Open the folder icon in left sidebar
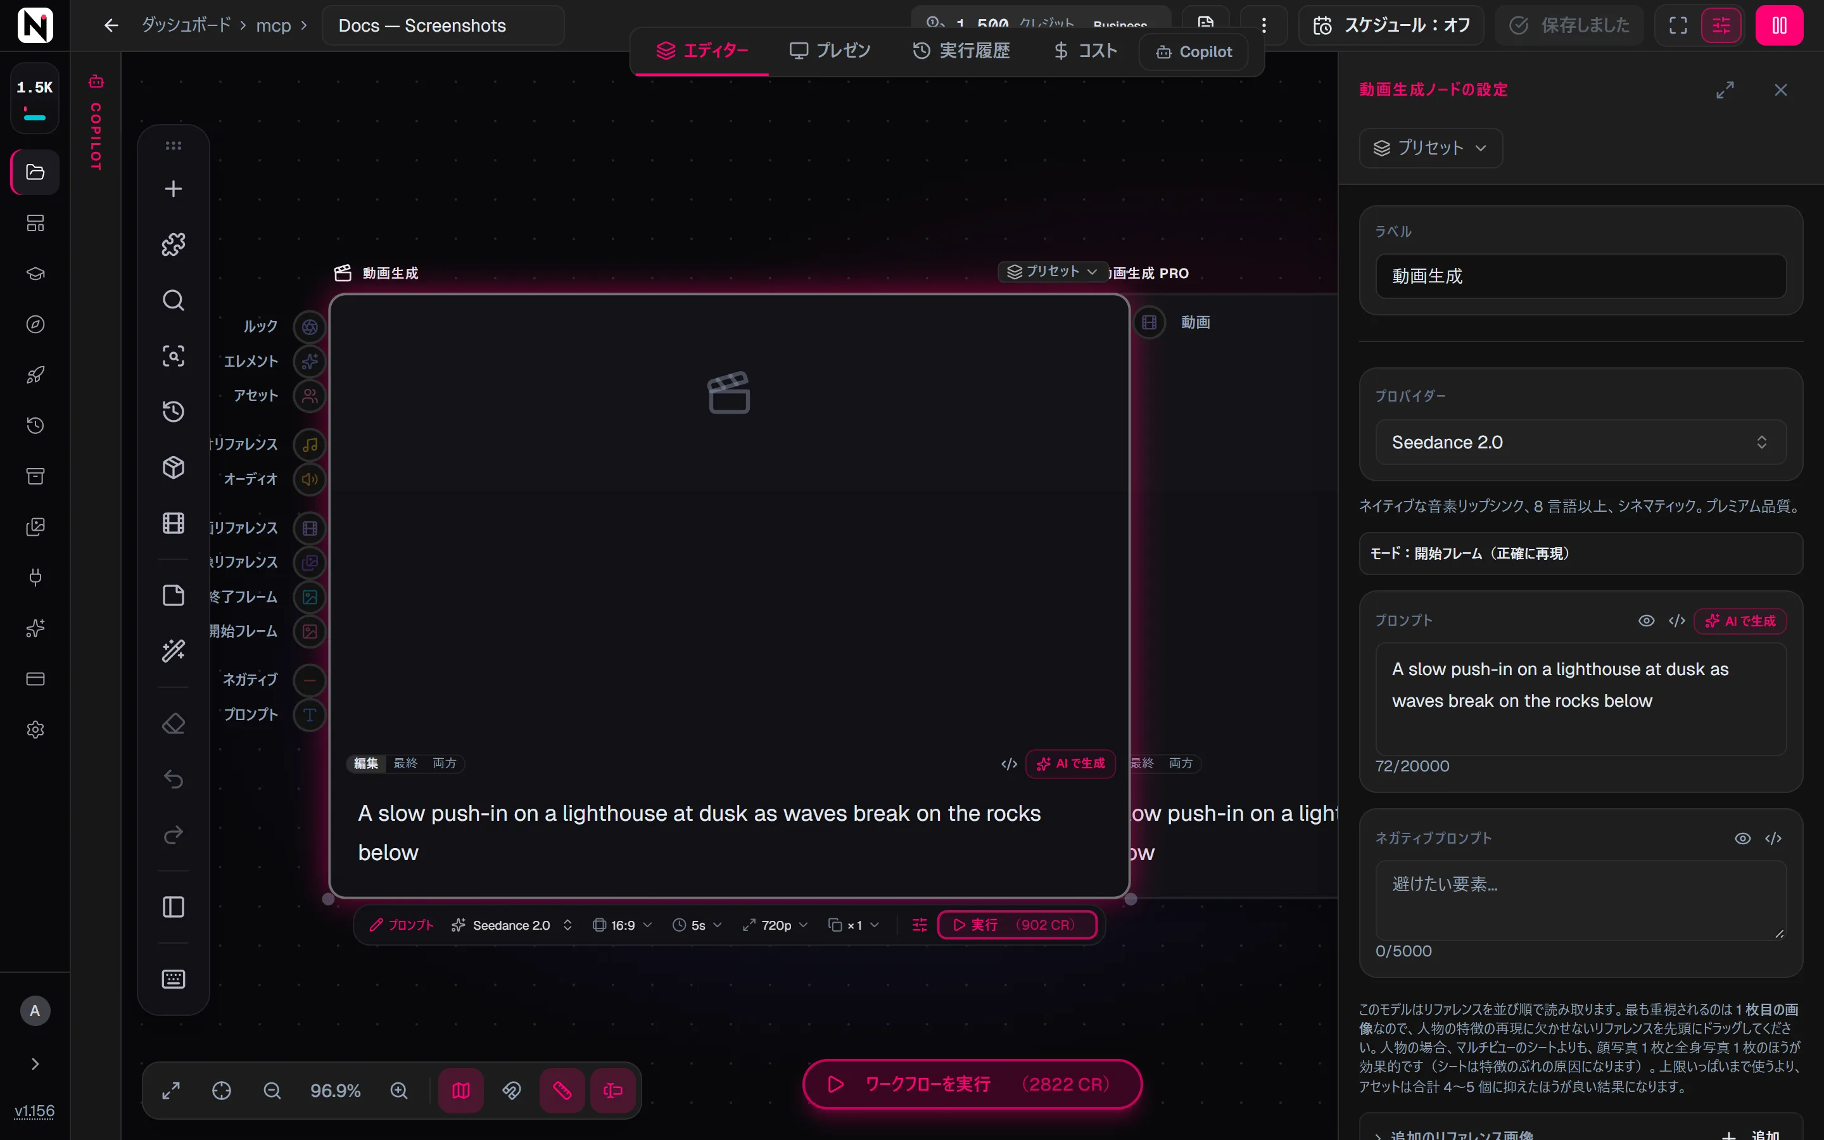The image size is (1824, 1140). pyautogui.click(x=35, y=172)
